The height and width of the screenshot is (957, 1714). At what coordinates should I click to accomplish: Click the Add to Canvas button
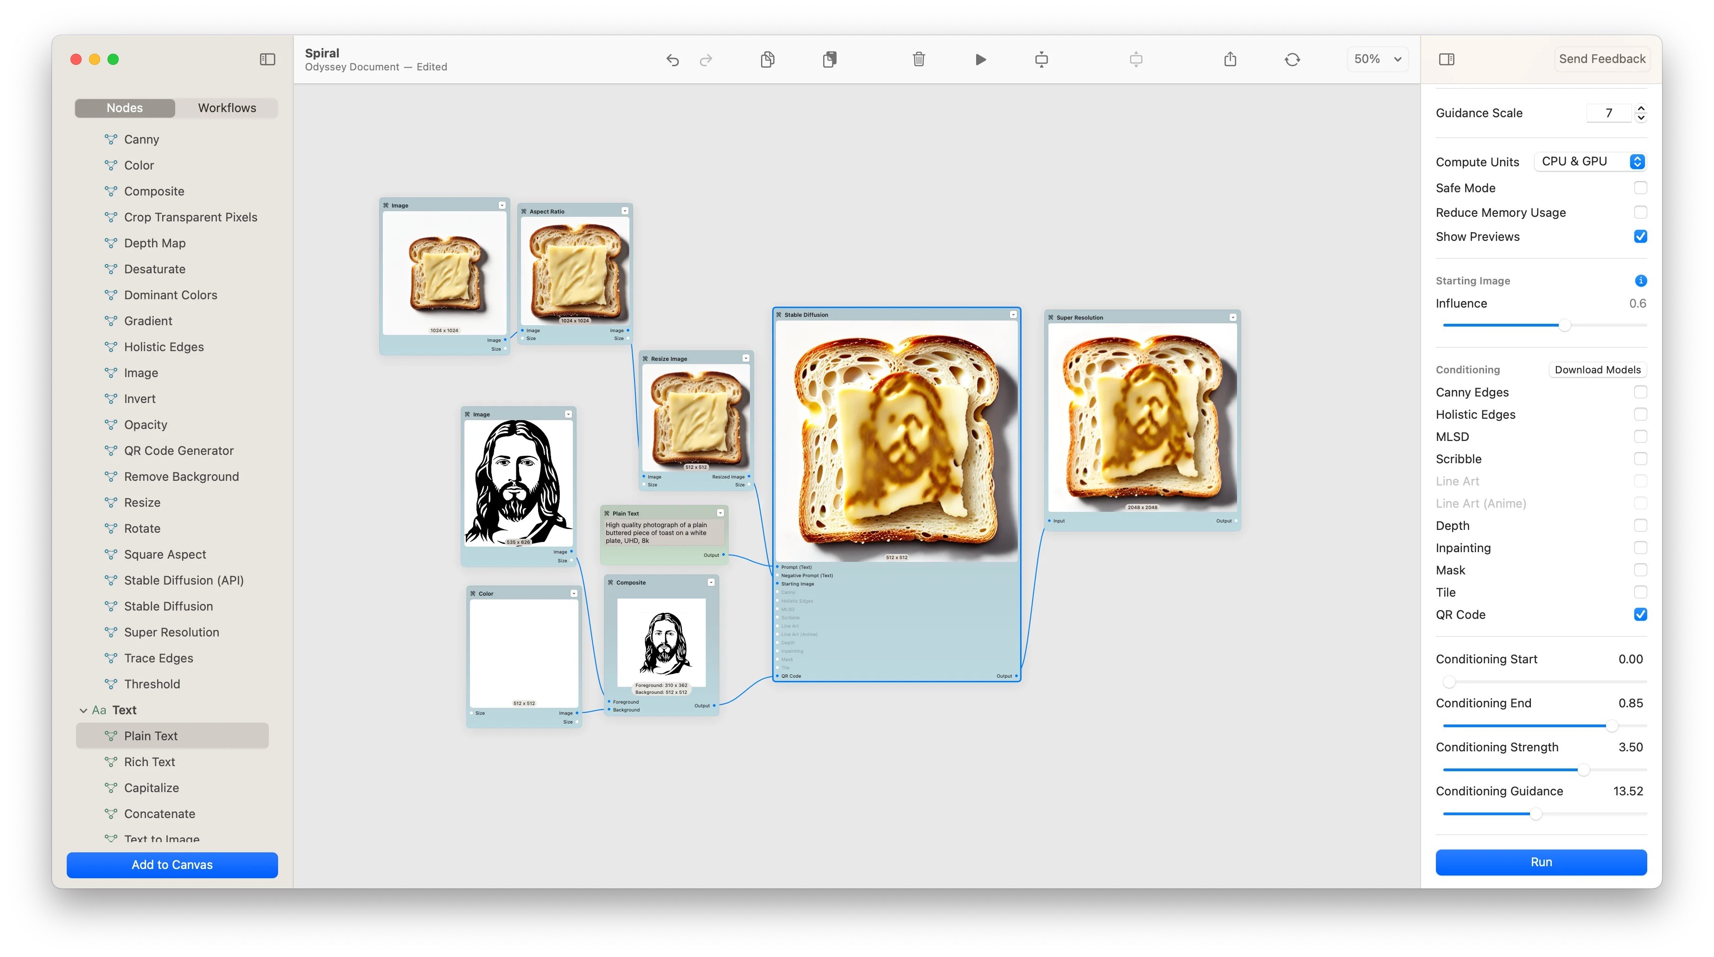172,864
